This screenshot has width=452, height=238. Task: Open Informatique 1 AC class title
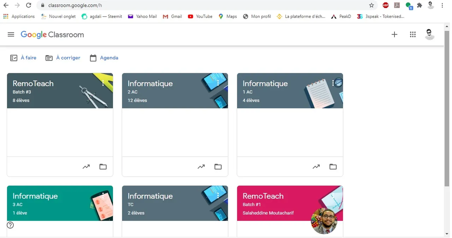(x=265, y=83)
